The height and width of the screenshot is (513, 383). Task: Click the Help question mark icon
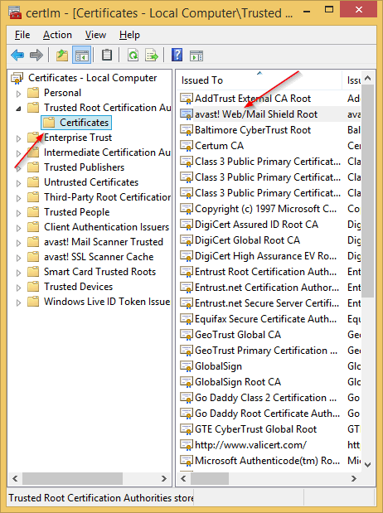point(177,55)
